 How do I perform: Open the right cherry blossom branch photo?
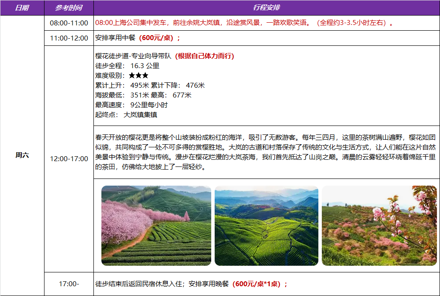coord(379,226)
